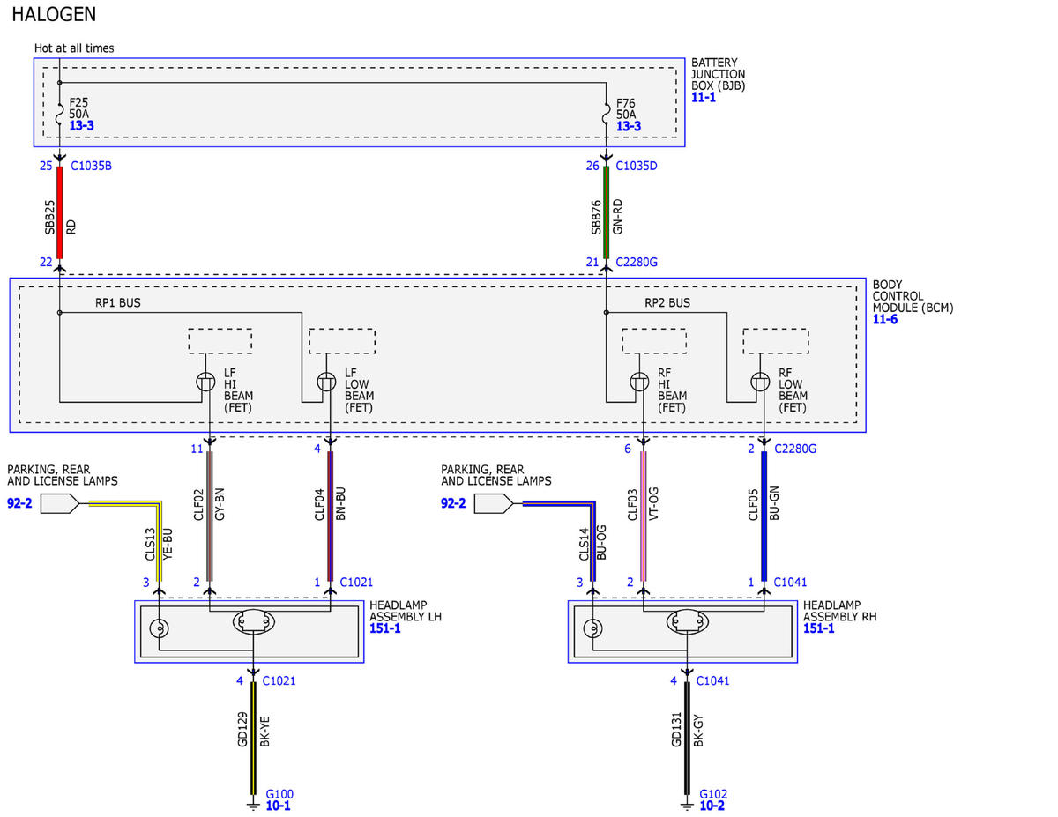Open the 92-2 link beside CLS13 wire

19,503
